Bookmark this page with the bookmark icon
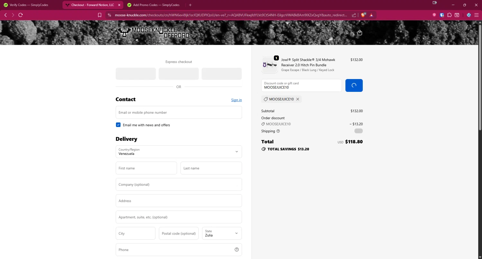482x259 pixels. click(x=100, y=15)
